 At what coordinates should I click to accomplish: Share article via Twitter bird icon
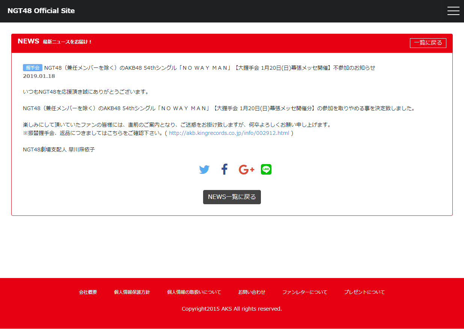point(204,170)
